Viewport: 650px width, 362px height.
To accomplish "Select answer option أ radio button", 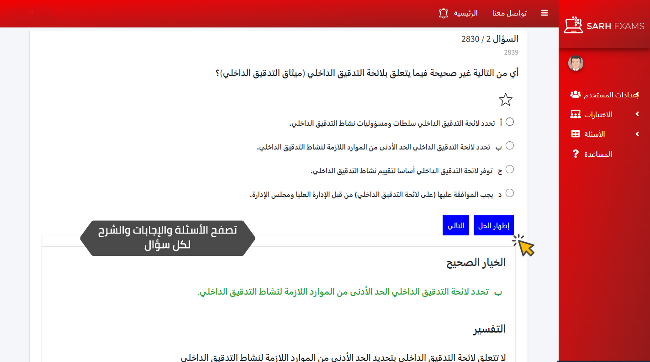I will (x=510, y=122).
